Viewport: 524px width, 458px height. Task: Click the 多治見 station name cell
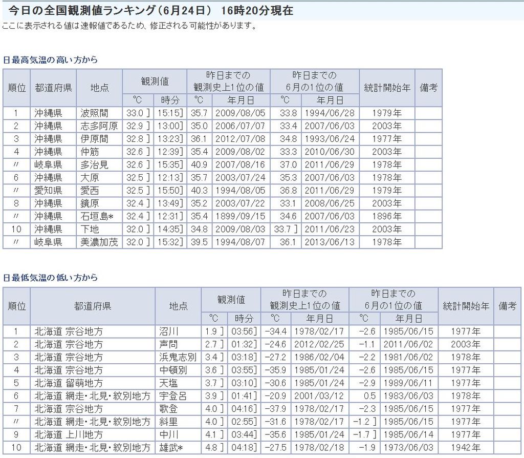click(95, 165)
